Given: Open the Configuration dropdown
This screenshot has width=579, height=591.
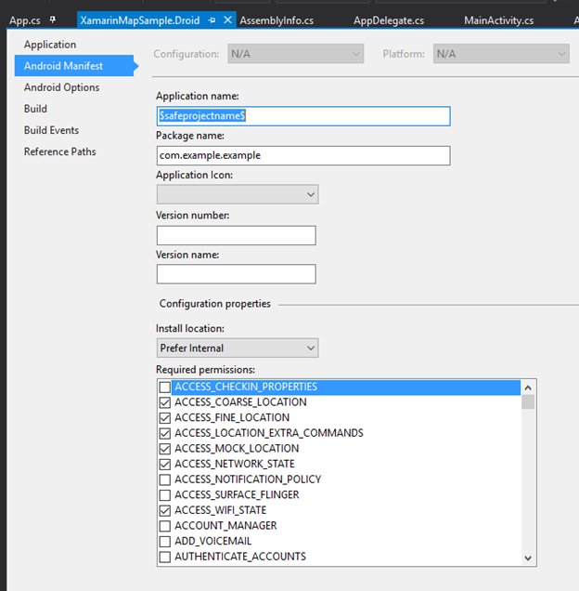Looking at the screenshot, I should (295, 54).
